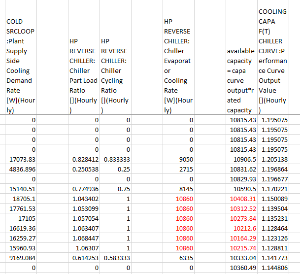
Task: Click curve output value 1.150089
Action: point(273,199)
